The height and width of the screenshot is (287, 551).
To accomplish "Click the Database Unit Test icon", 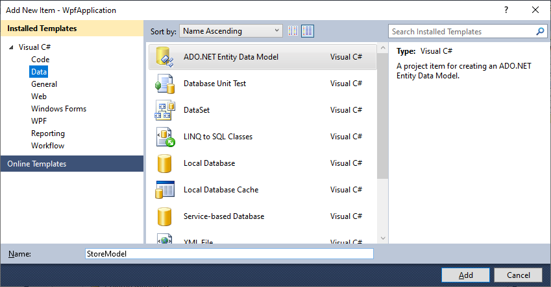I will (164, 84).
